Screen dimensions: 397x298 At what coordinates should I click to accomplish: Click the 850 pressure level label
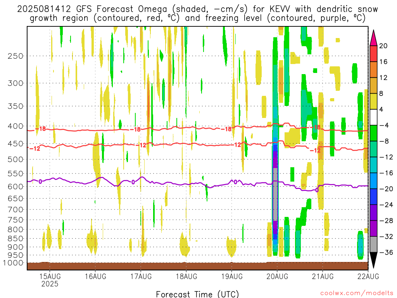[16, 239]
